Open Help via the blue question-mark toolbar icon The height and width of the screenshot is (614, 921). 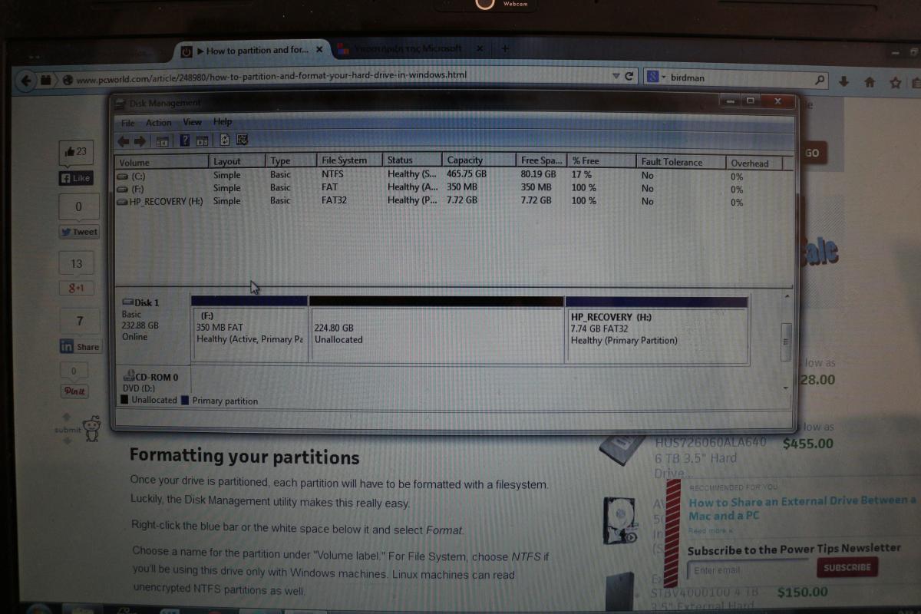point(184,140)
